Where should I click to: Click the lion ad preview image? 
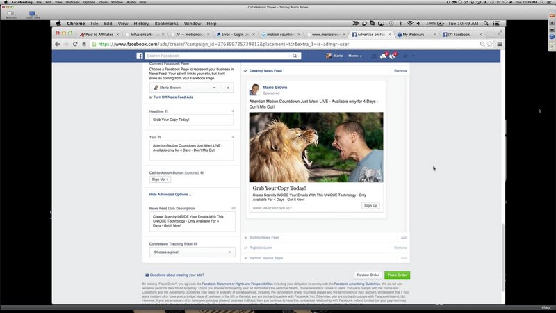[316, 147]
